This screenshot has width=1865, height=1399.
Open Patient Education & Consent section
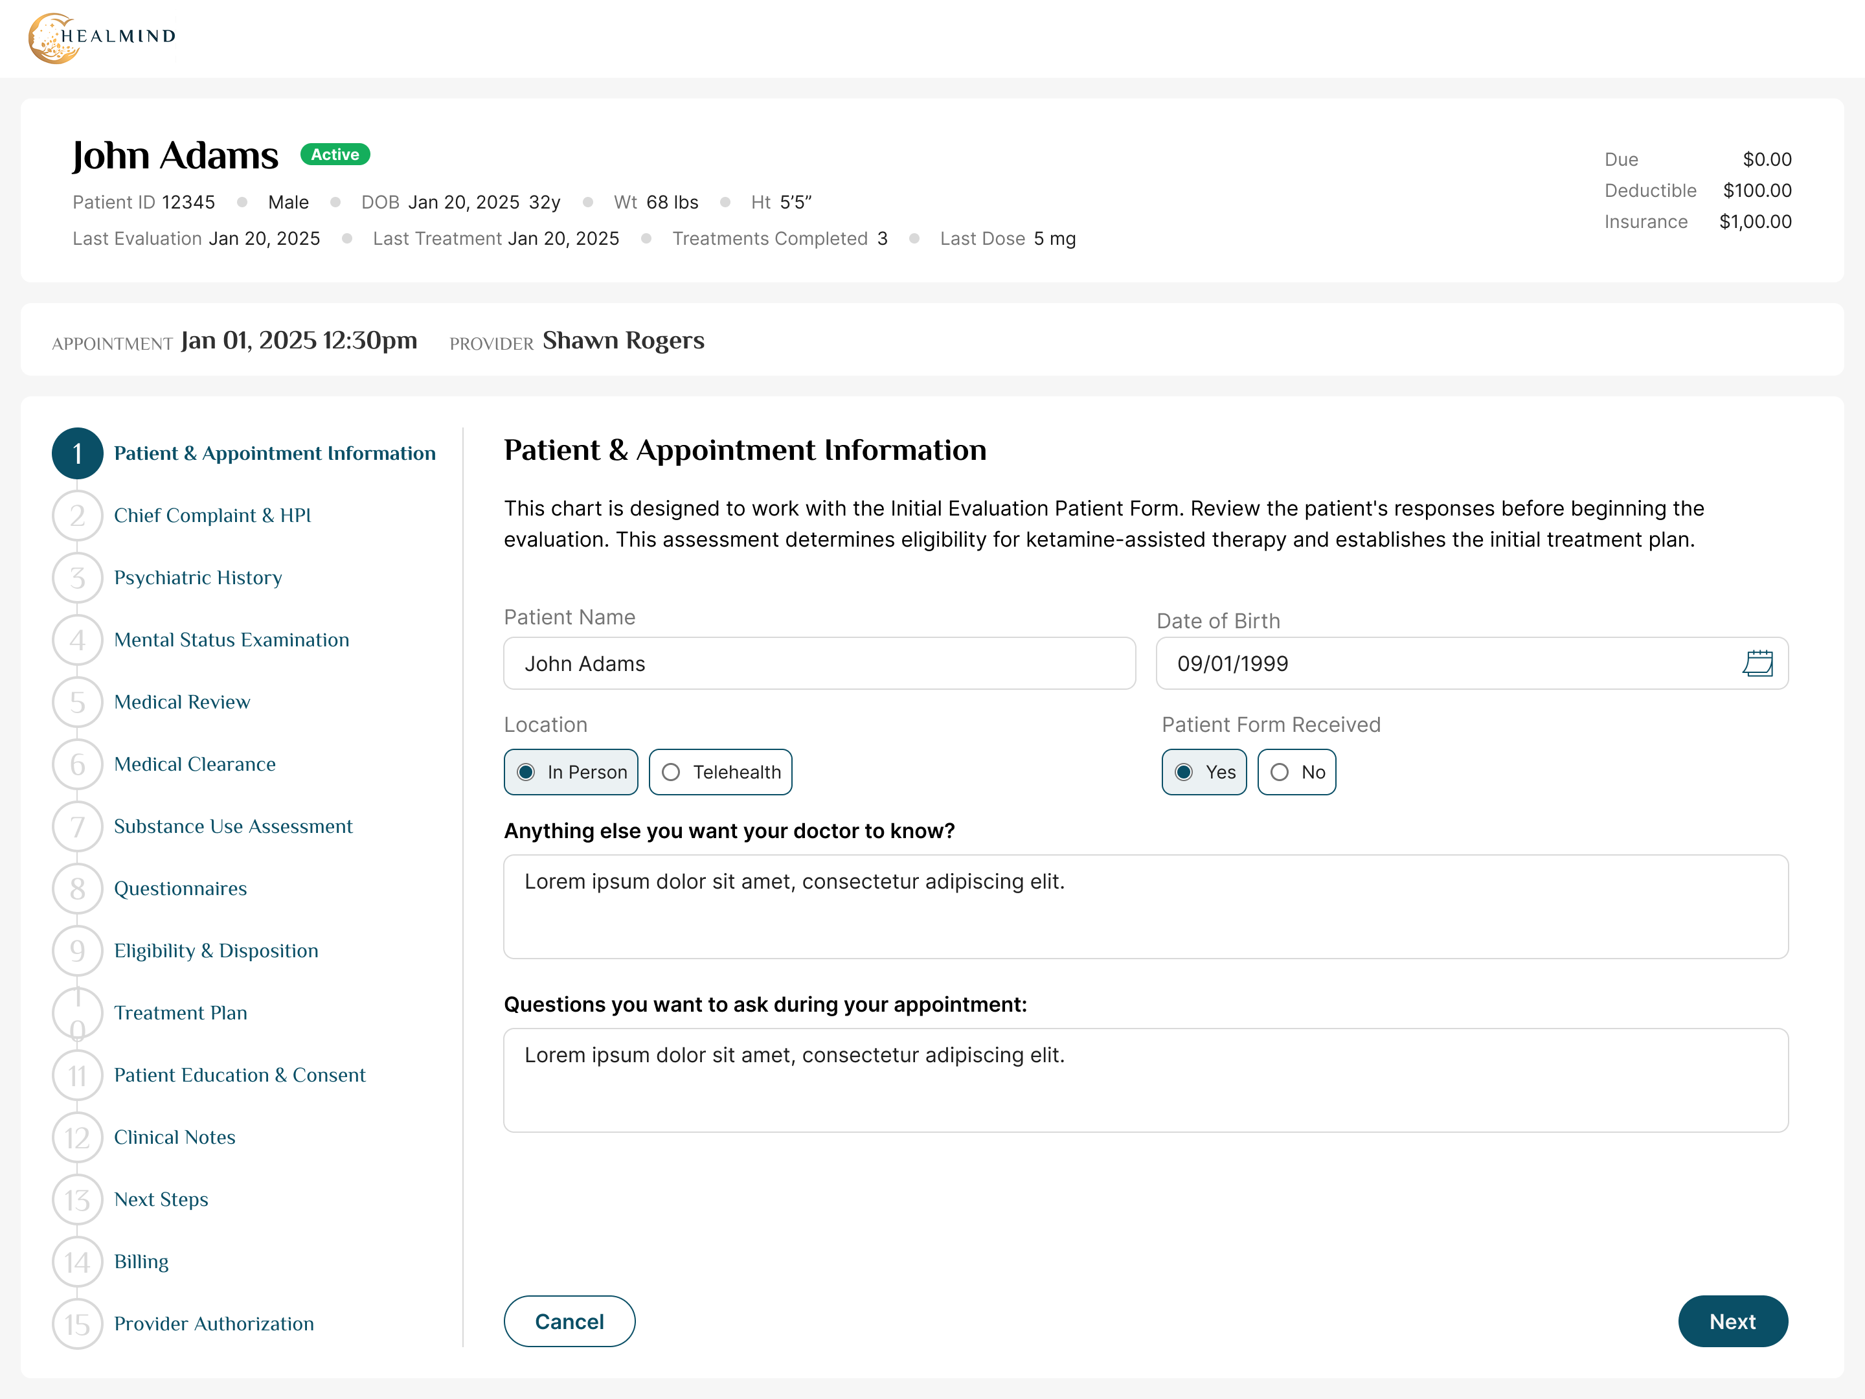coord(240,1075)
